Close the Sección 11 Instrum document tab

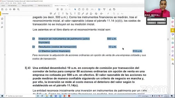point(68,5)
